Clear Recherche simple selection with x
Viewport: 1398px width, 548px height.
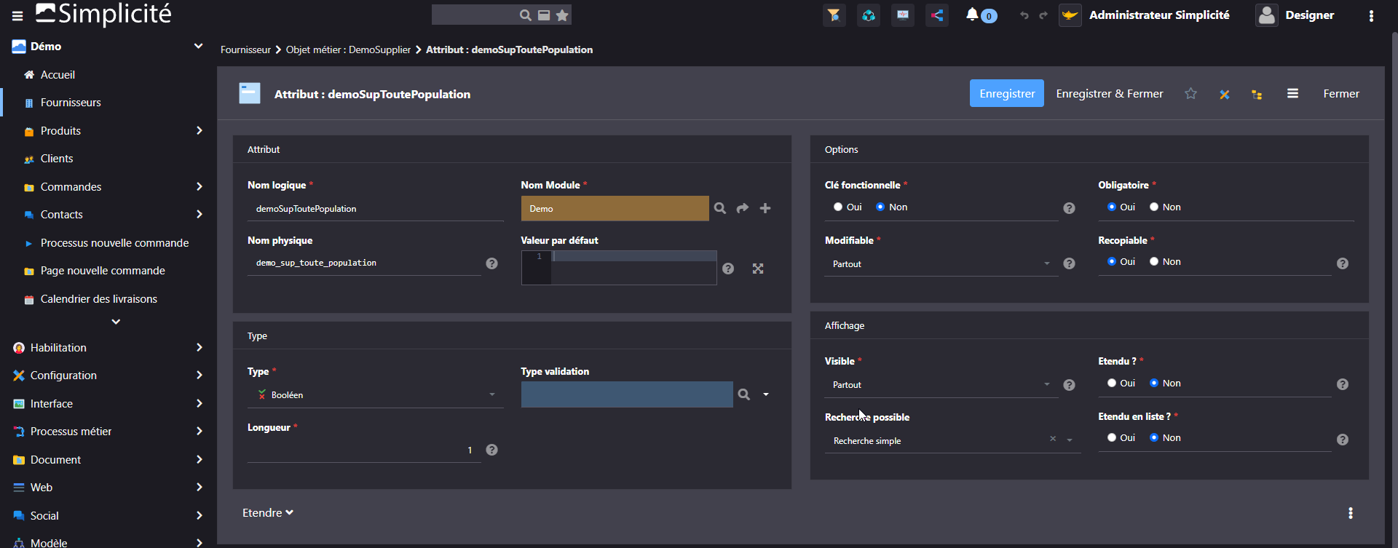(x=1053, y=439)
